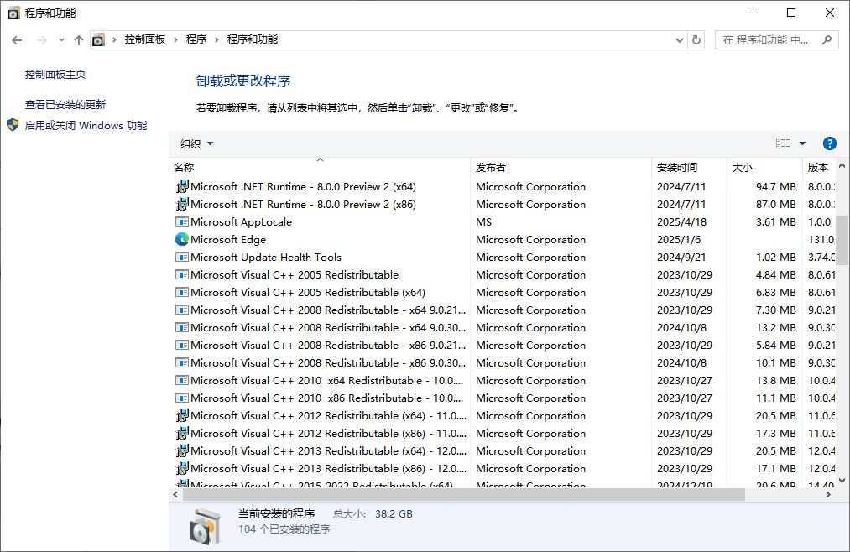This screenshot has width=850, height=552.
Task: Click the horizontal scrollbar right arrow
Action: tap(828, 495)
